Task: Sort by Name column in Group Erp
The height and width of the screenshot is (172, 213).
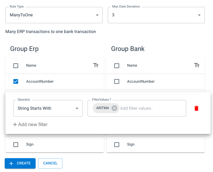Action: pyautogui.click(x=31, y=65)
